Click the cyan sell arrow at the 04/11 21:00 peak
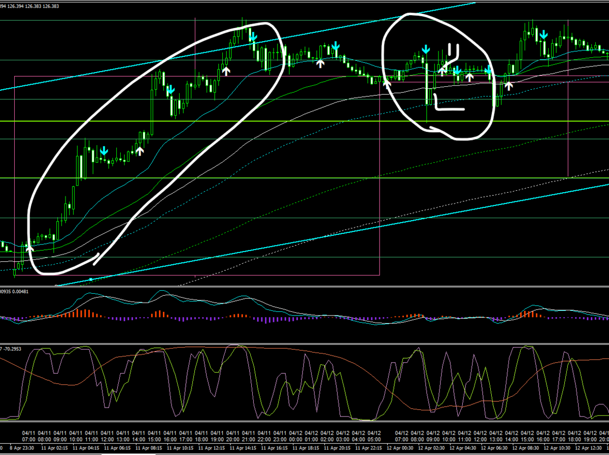 pos(253,36)
